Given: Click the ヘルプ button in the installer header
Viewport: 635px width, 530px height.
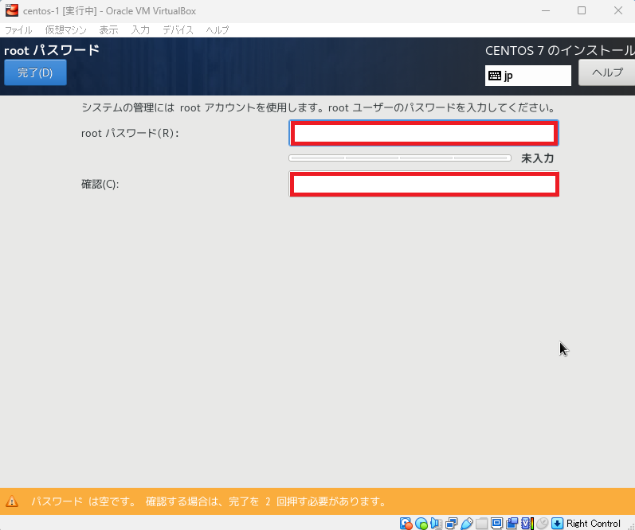Looking at the screenshot, I should (x=606, y=72).
